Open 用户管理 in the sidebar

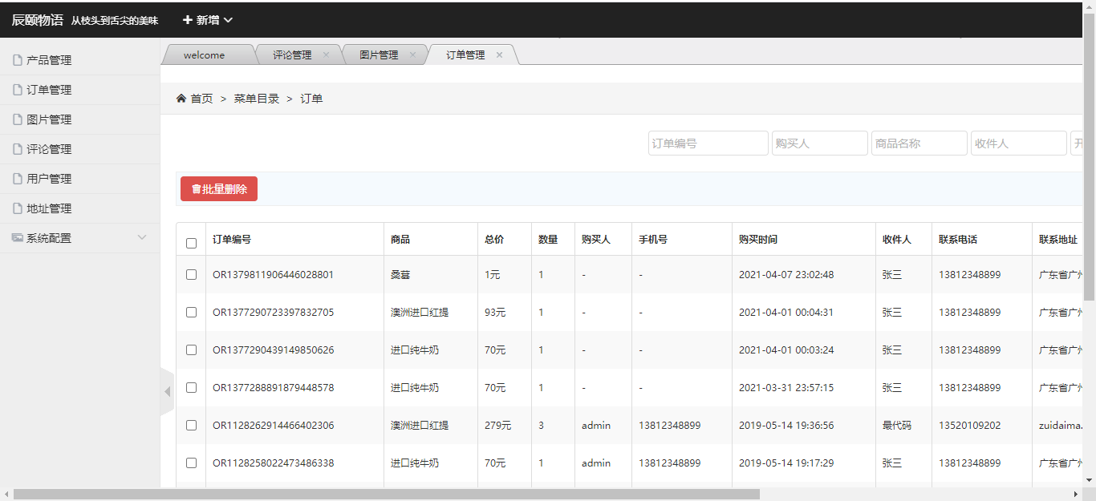(49, 179)
